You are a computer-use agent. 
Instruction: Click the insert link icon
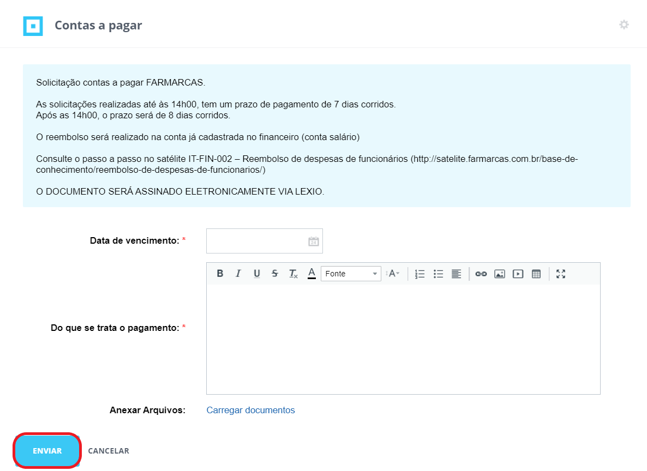click(481, 274)
